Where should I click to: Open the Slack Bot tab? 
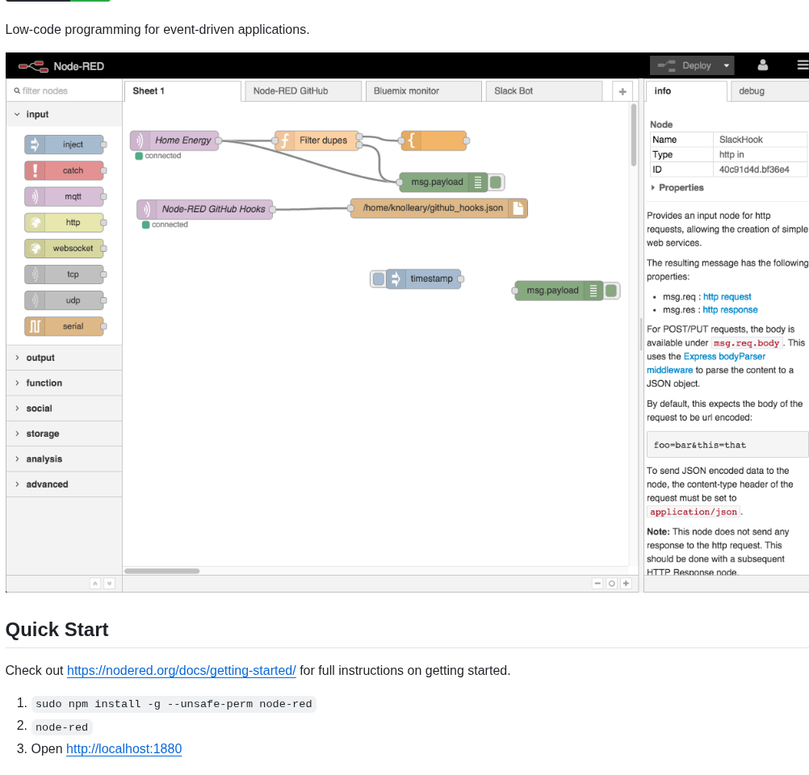coord(544,90)
